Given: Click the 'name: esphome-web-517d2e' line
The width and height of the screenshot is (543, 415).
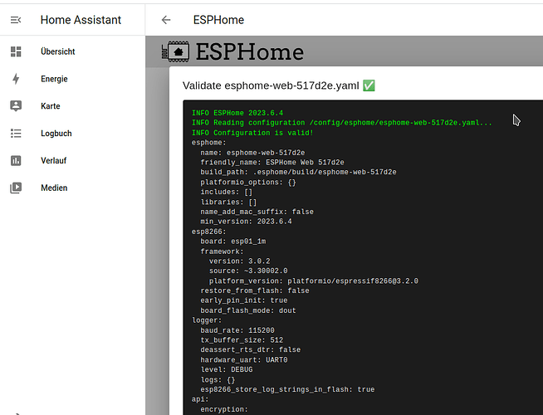Looking at the screenshot, I should pos(252,153).
